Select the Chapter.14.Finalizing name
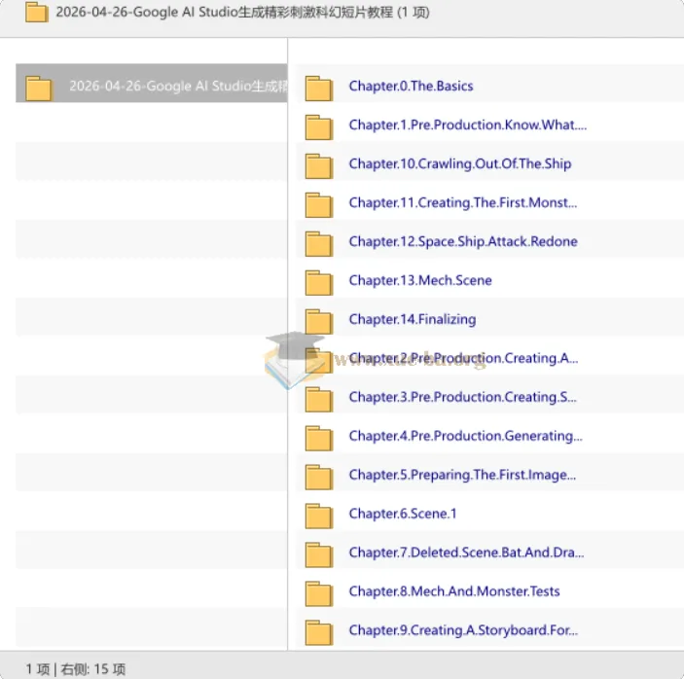Viewport: 684px width, 679px height. [x=413, y=319]
